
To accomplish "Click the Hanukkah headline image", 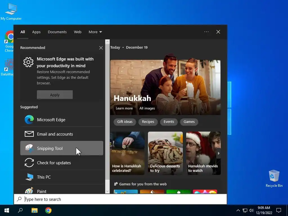I will coord(165,84).
